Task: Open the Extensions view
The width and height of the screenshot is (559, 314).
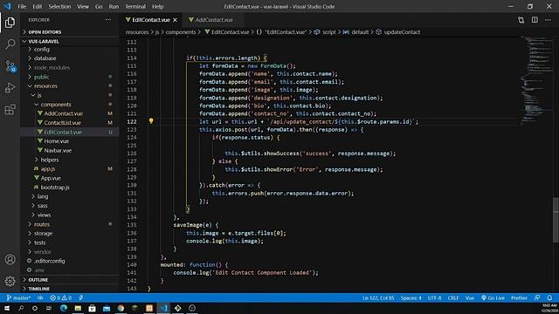Action: pyautogui.click(x=10, y=109)
